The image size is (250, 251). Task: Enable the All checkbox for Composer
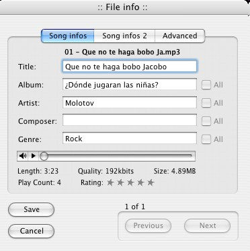[206, 121]
